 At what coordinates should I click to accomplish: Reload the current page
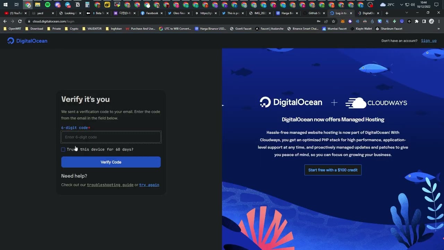tap(20, 21)
